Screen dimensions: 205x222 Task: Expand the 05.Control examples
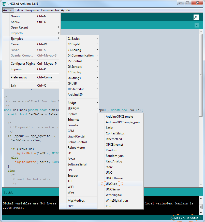tap(79, 61)
